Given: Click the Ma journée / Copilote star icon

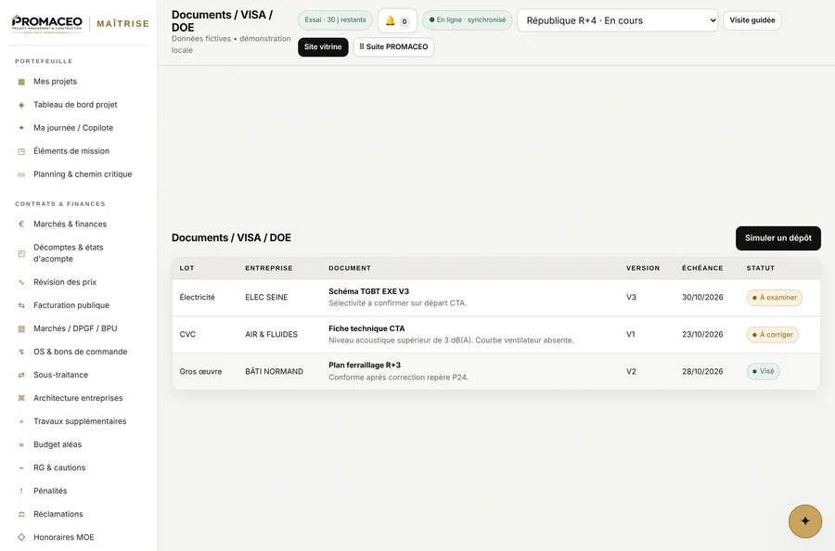Looking at the screenshot, I should pyautogui.click(x=21, y=128).
